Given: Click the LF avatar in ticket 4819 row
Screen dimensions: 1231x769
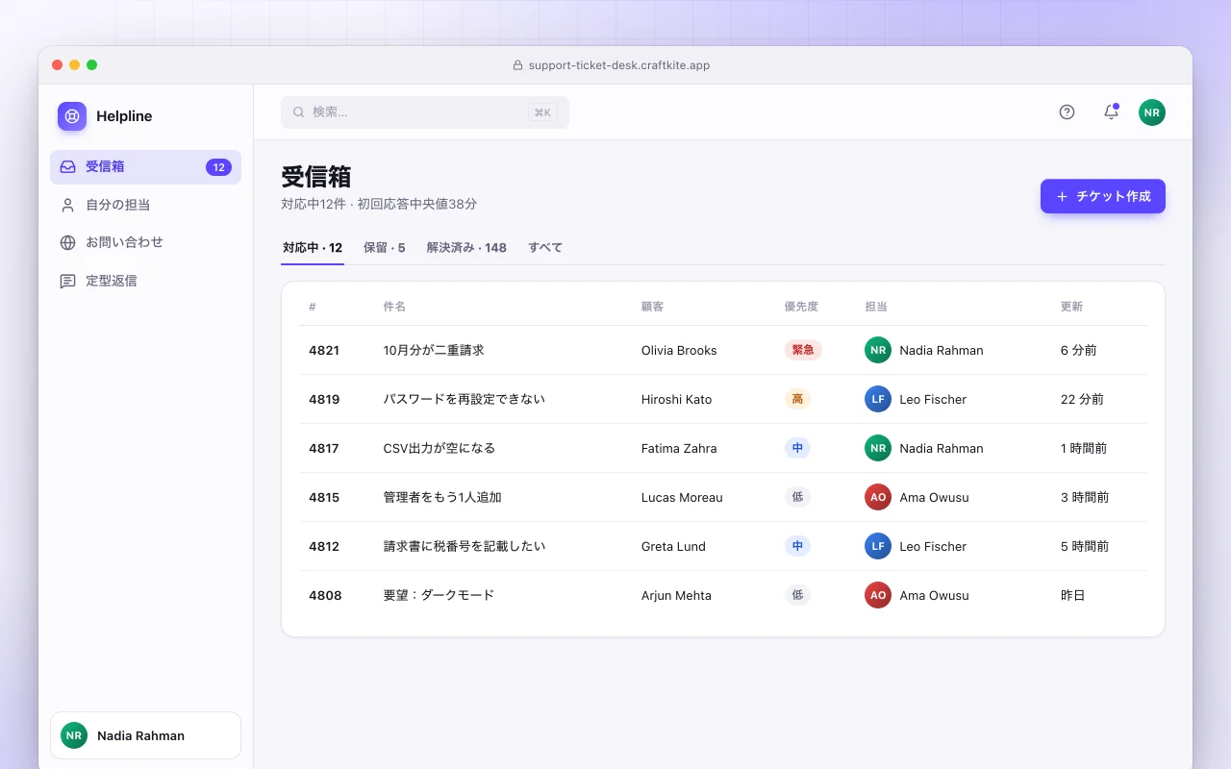Looking at the screenshot, I should (x=878, y=399).
